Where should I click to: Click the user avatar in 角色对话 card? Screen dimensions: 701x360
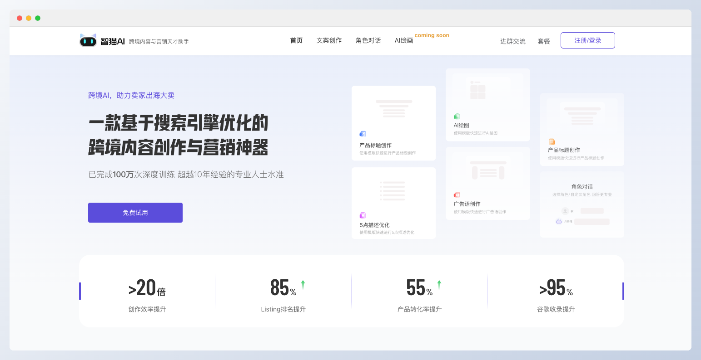click(565, 211)
